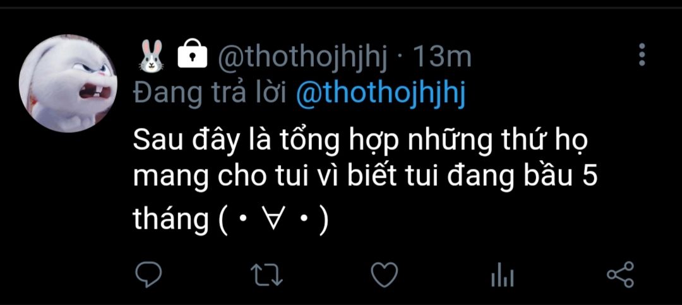Click the 13m timestamp

click(x=442, y=57)
